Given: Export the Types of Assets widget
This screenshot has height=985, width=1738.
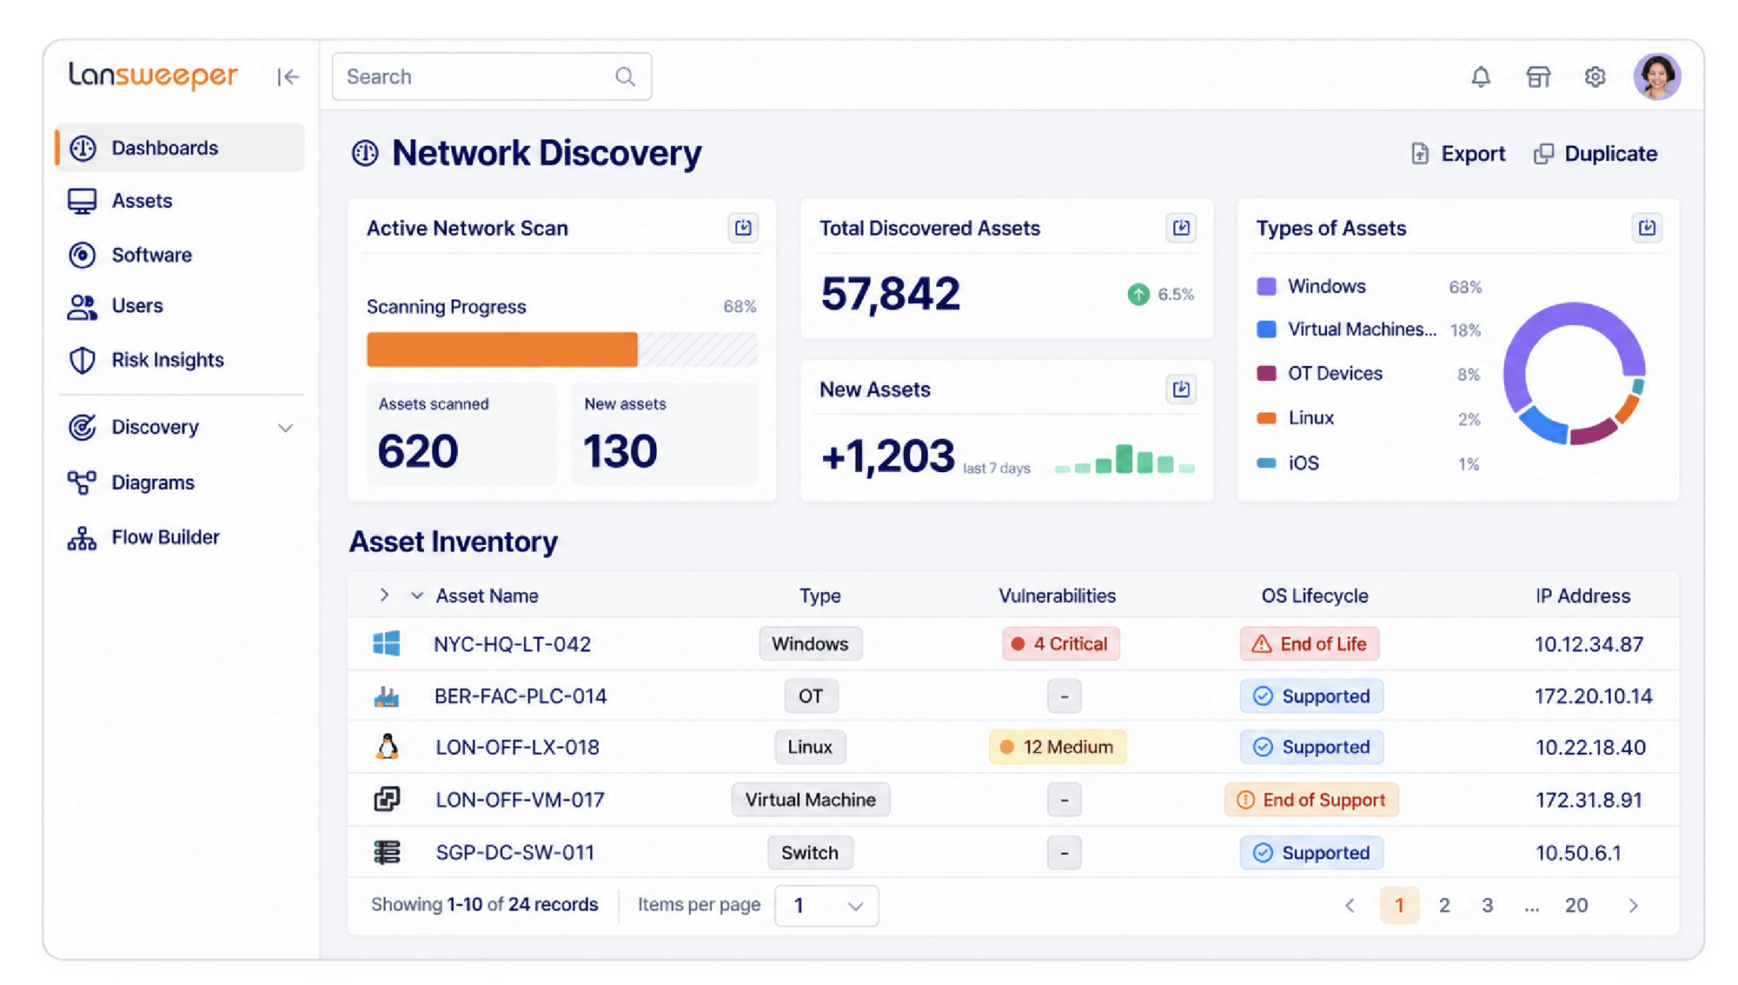Looking at the screenshot, I should coord(1647,228).
